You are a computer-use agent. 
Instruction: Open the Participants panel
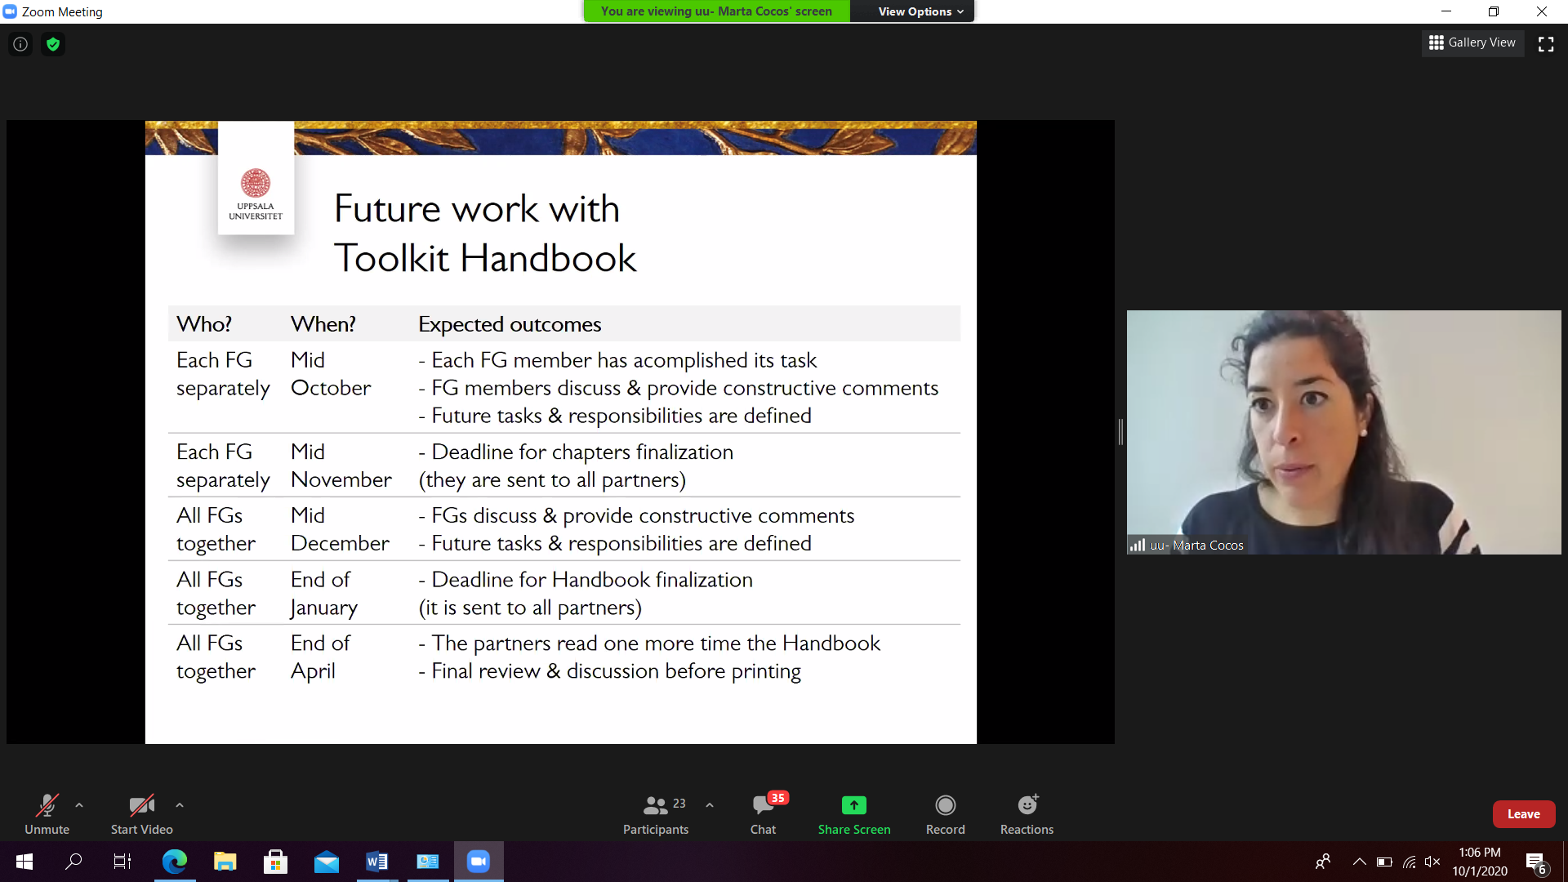click(x=656, y=814)
